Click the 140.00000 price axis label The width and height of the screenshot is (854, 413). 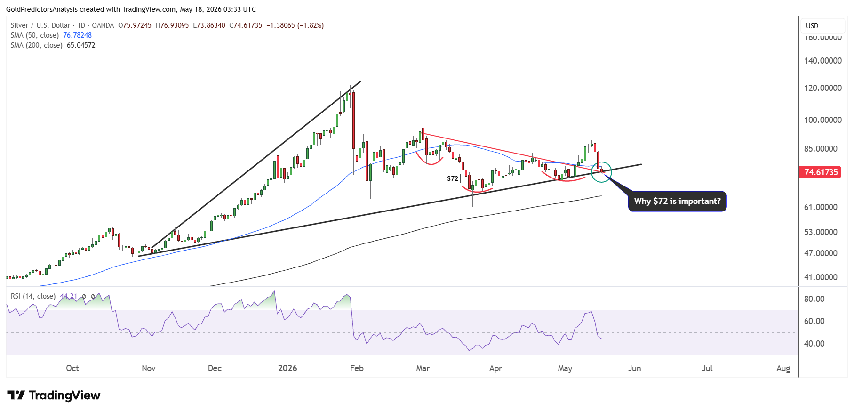pos(823,60)
